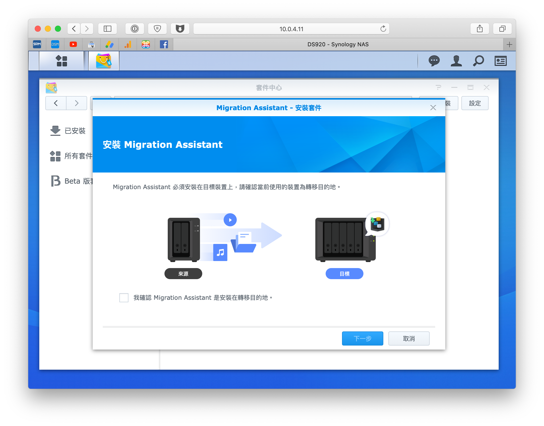The height and width of the screenshot is (426, 544).
Task: Open Package Center help question mark
Action: 438,88
